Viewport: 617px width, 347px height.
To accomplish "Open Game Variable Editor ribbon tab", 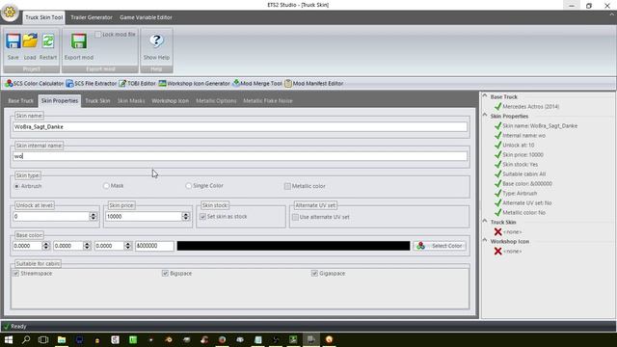I will [x=146, y=17].
